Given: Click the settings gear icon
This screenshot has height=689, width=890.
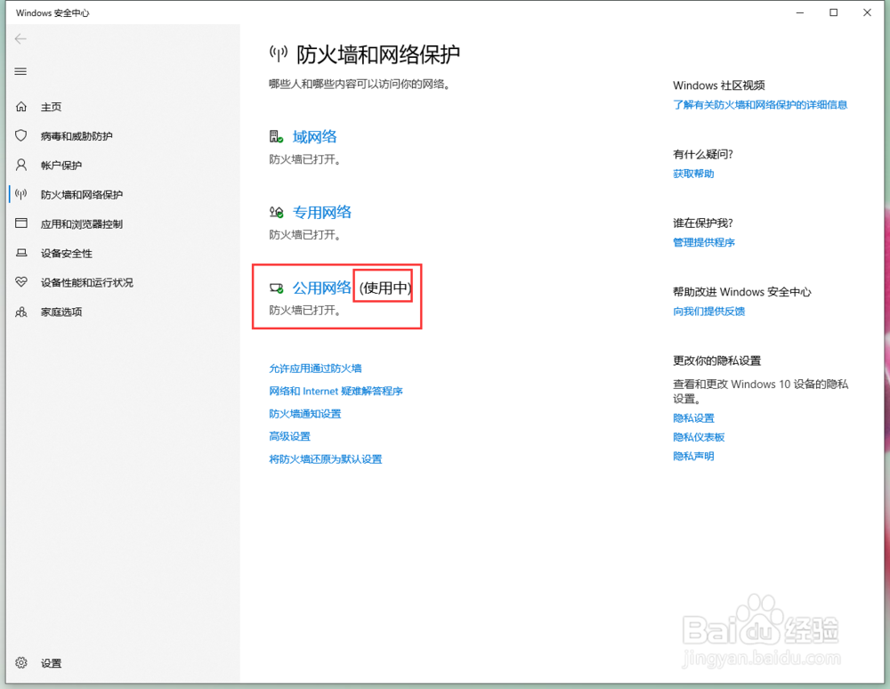Looking at the screenshot, I should pyautogui.click(x=21, y=662).
